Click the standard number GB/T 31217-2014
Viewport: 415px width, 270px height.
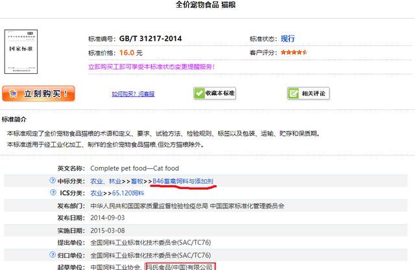pyautogui.click(x=150, y=39)
